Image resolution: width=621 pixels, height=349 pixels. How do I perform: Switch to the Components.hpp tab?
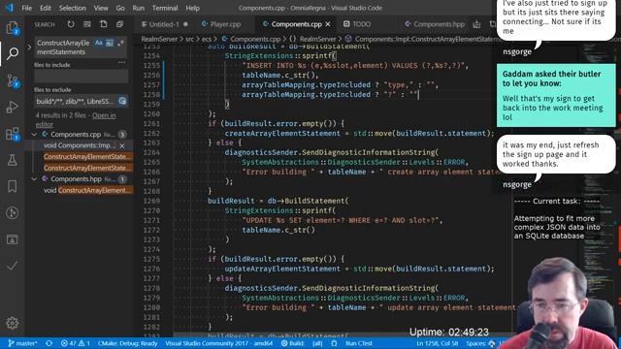[x=435, y=24]
